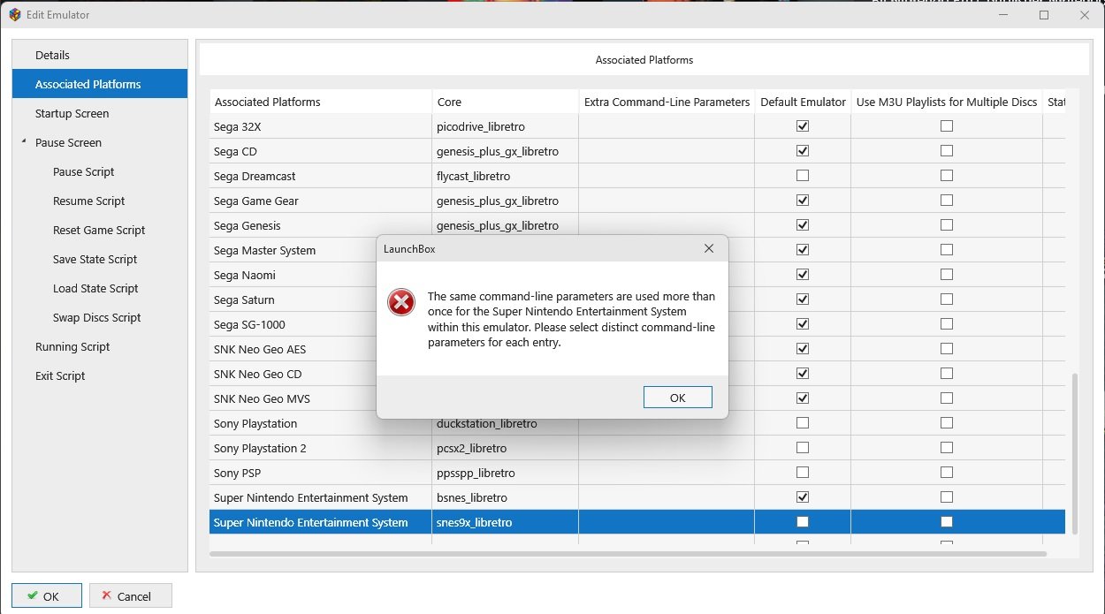Toggle Default Emulator for Sega Genesis
The width and height of the screenshot is (1105, 614).
pos(803,225)
